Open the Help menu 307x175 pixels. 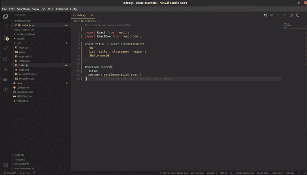[x=74, y=9]
